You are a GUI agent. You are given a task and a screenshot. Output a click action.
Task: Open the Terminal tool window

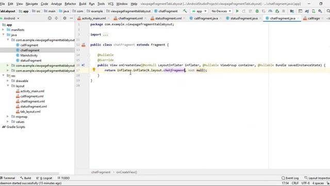(8, 178)
